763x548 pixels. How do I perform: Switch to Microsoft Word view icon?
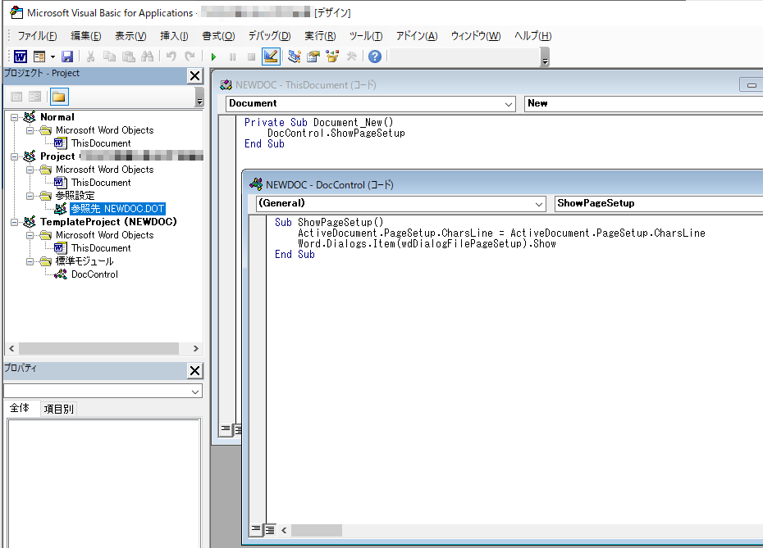[x=21, y=57]
